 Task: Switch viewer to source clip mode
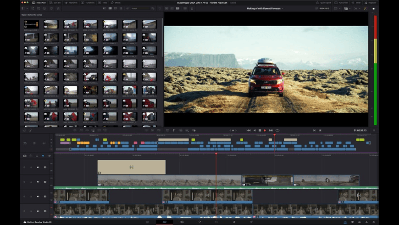click(166, 8)
